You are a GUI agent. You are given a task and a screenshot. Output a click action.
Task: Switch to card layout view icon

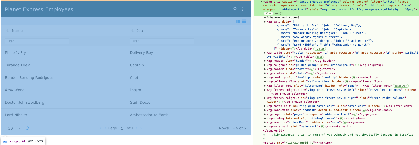(238, 21)
